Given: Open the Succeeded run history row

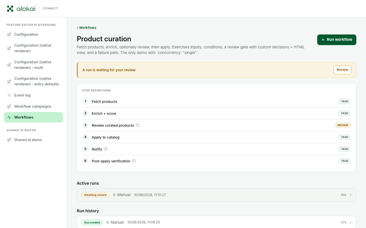Looking at the screenshot, I should (x=217, y=222).
